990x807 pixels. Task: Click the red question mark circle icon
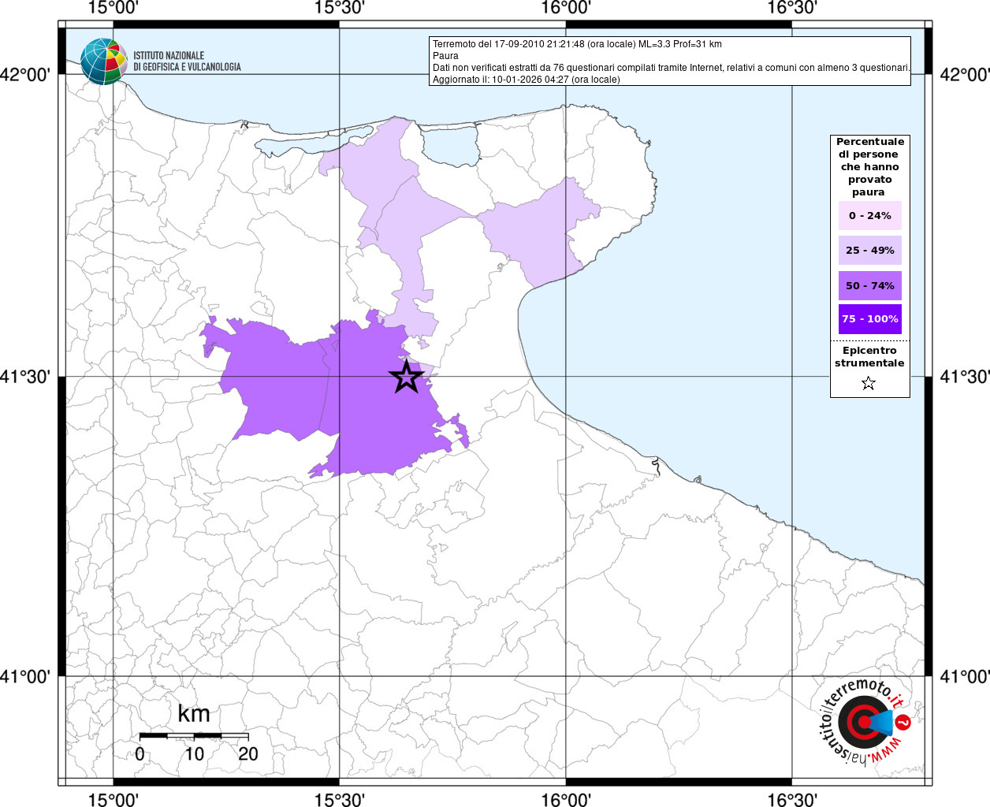tap(903, 721)
